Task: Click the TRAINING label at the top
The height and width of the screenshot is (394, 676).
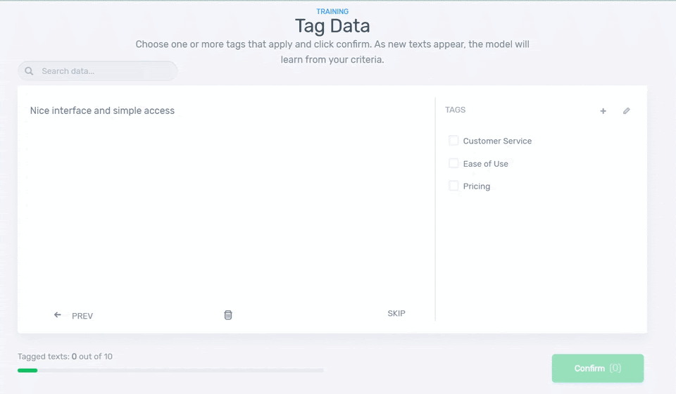Action: tap(332, 11)
